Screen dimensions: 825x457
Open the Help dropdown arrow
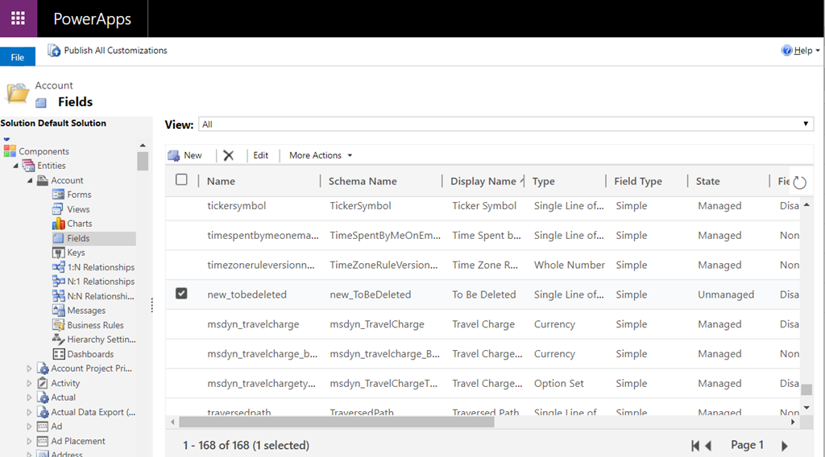[818, 51]
